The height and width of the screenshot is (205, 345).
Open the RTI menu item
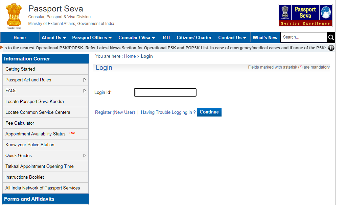coord(166,37)
